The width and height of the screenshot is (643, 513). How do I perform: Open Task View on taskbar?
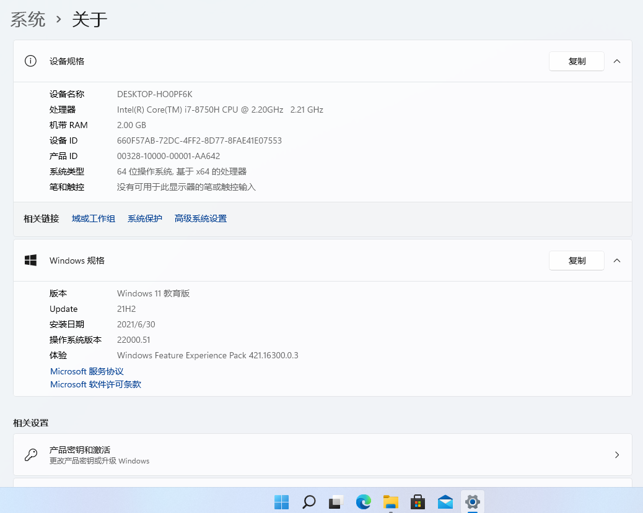336,501
